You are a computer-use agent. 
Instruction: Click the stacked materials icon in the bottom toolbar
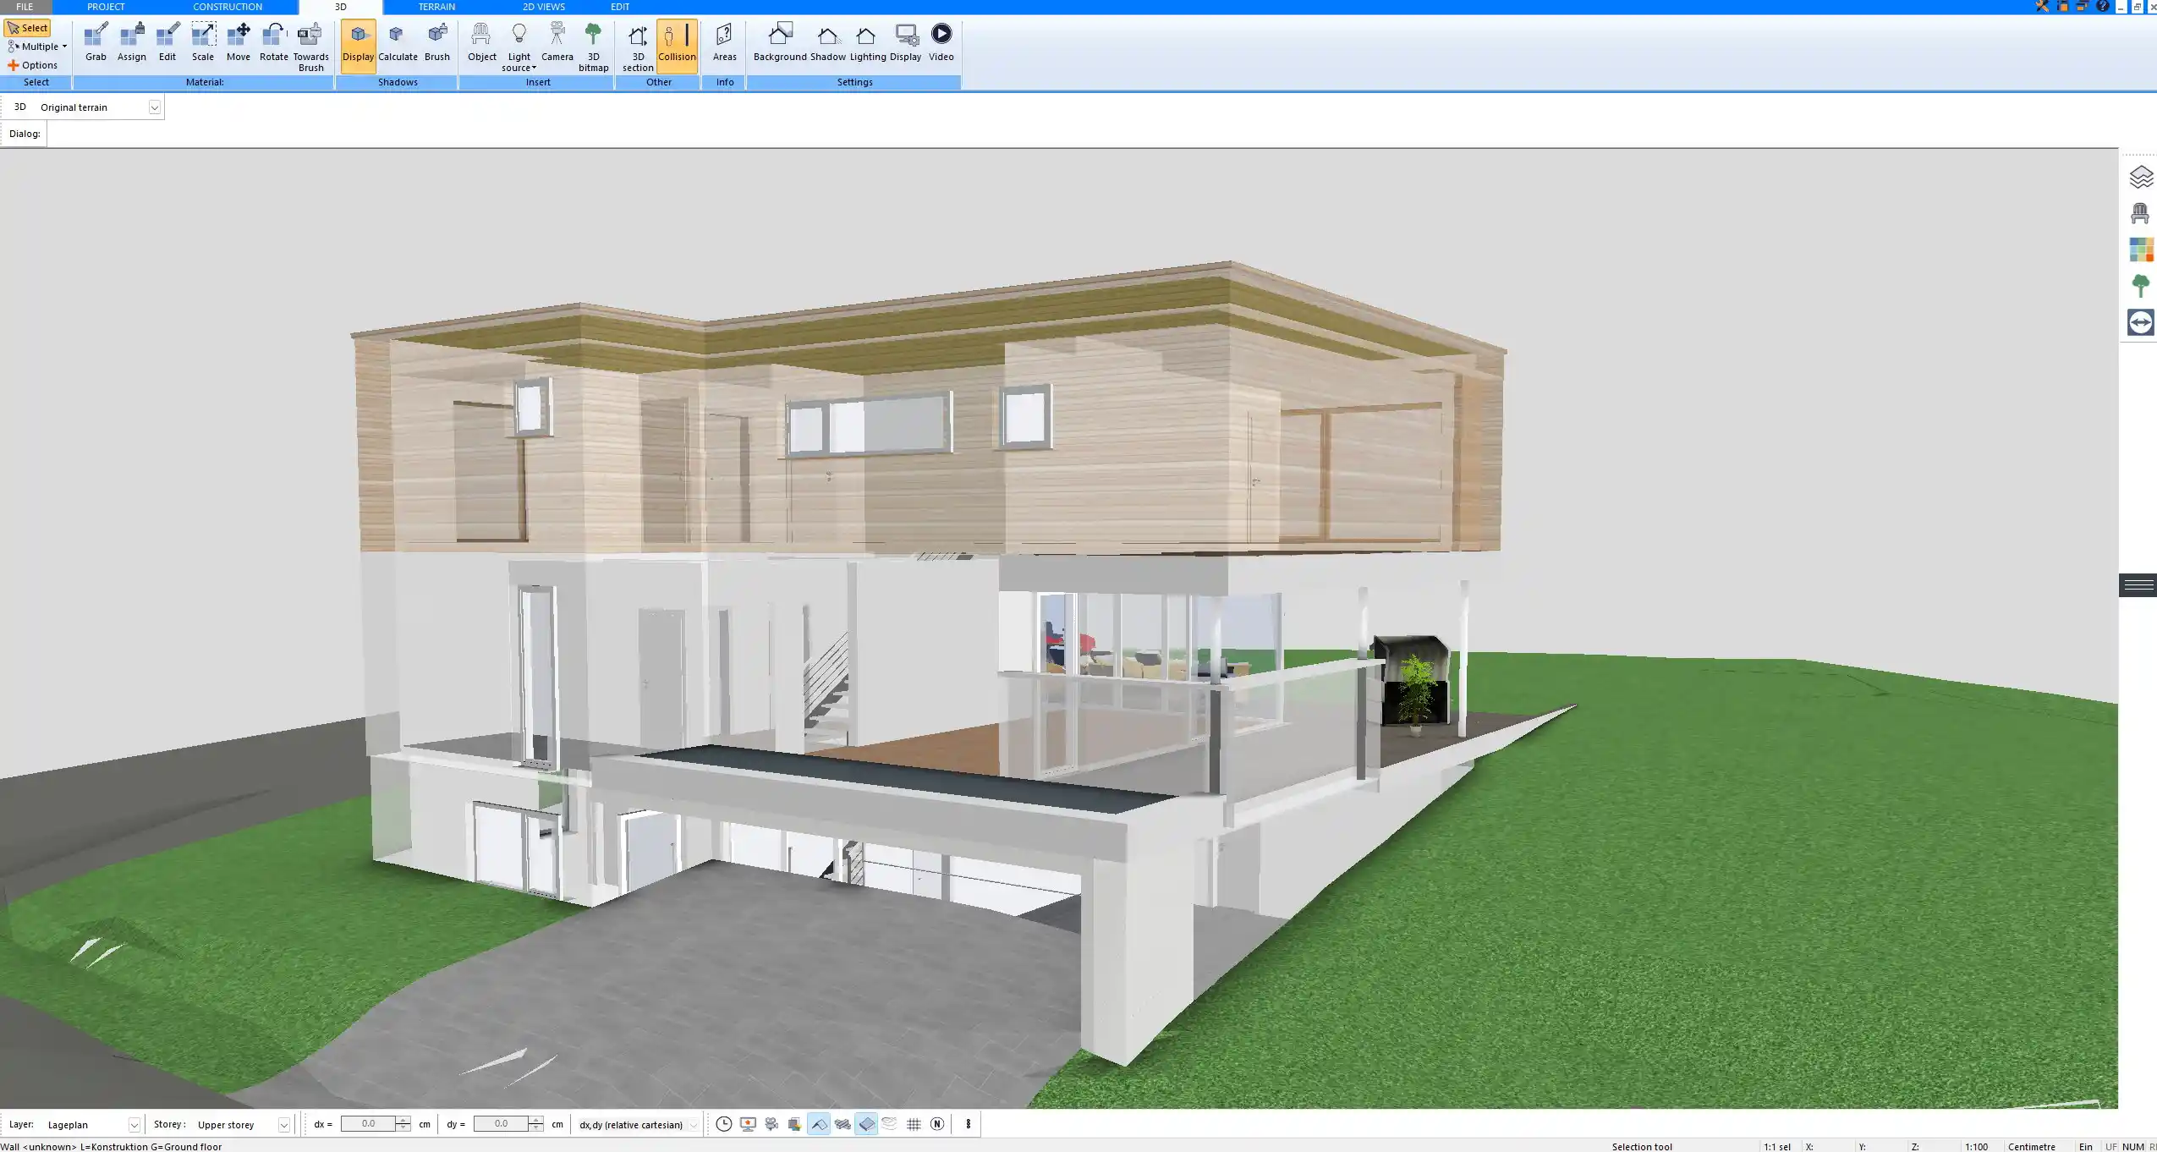pos(795,1124)
